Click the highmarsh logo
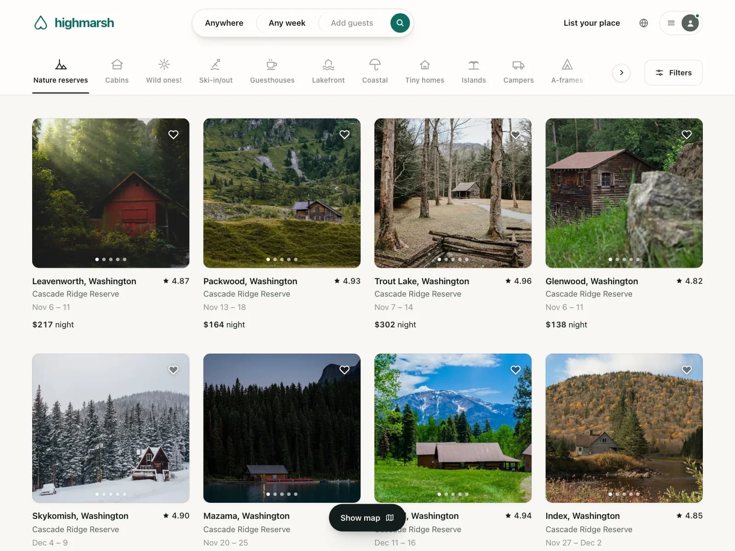The width and height of the screenshot is (735, 551). tap(74, 23)
